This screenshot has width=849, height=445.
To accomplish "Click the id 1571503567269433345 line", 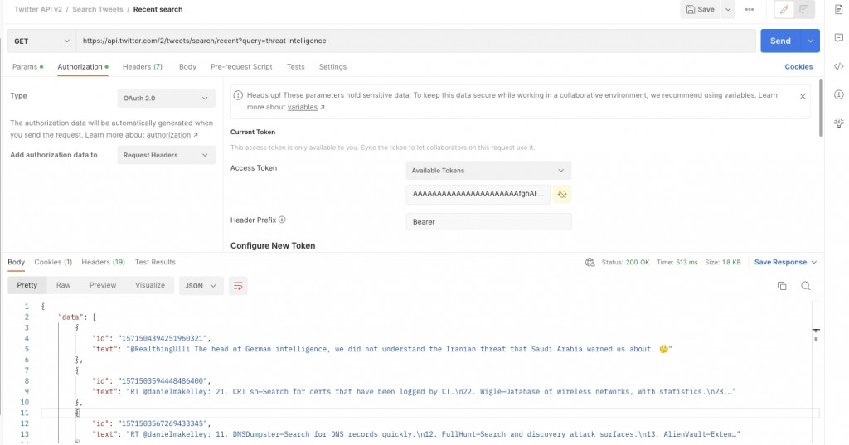I will coord(152,424).
